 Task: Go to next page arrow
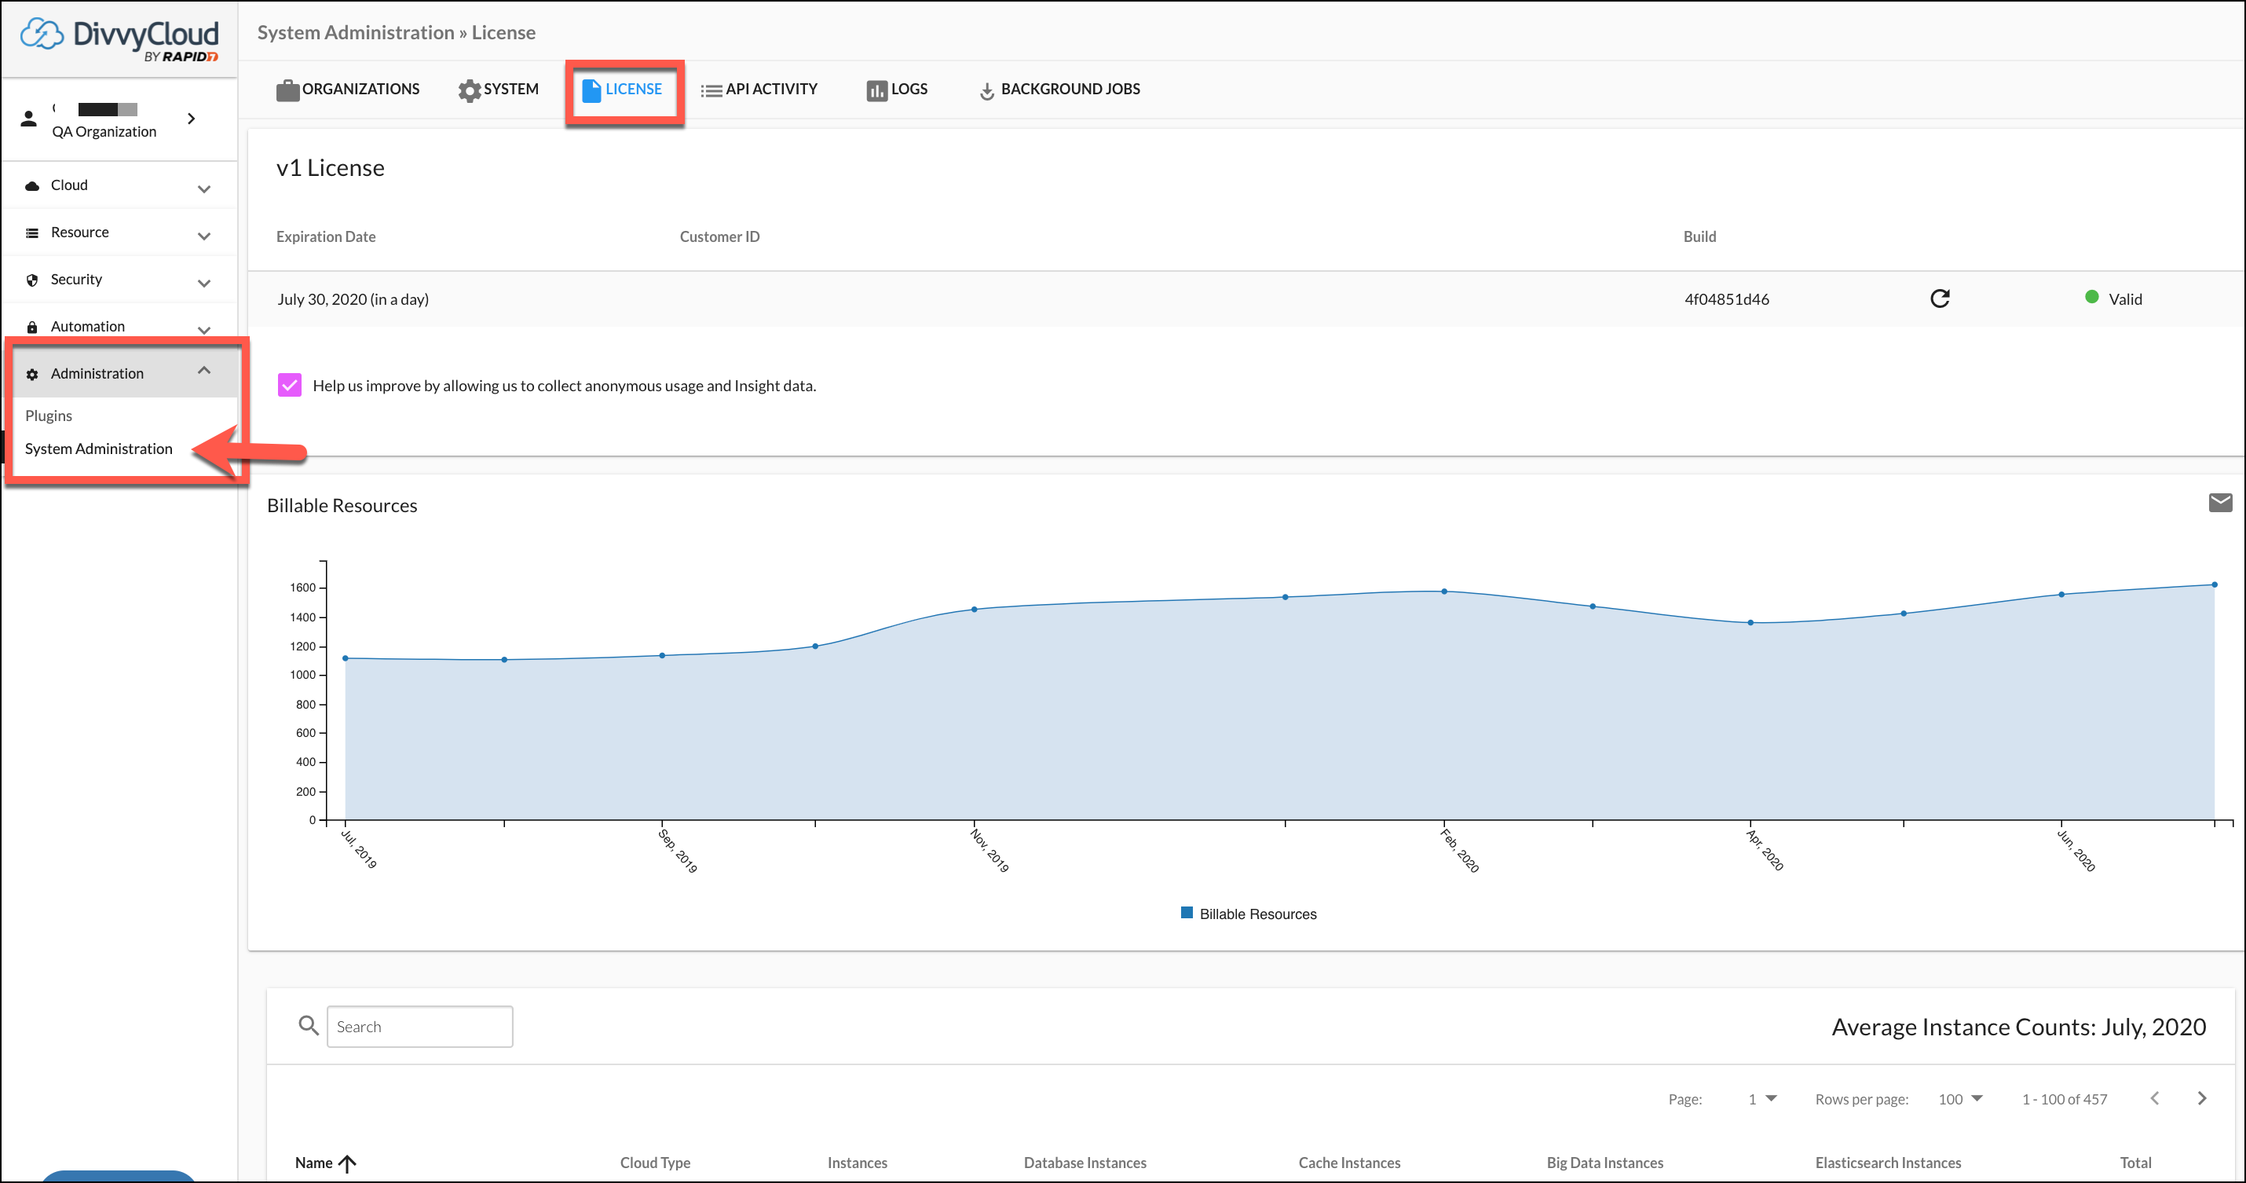click(2201, 1098)
